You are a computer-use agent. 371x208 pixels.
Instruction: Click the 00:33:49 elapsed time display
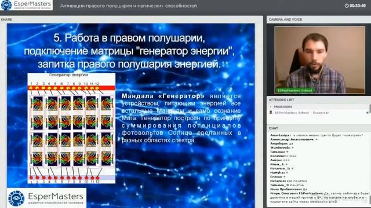358,6
